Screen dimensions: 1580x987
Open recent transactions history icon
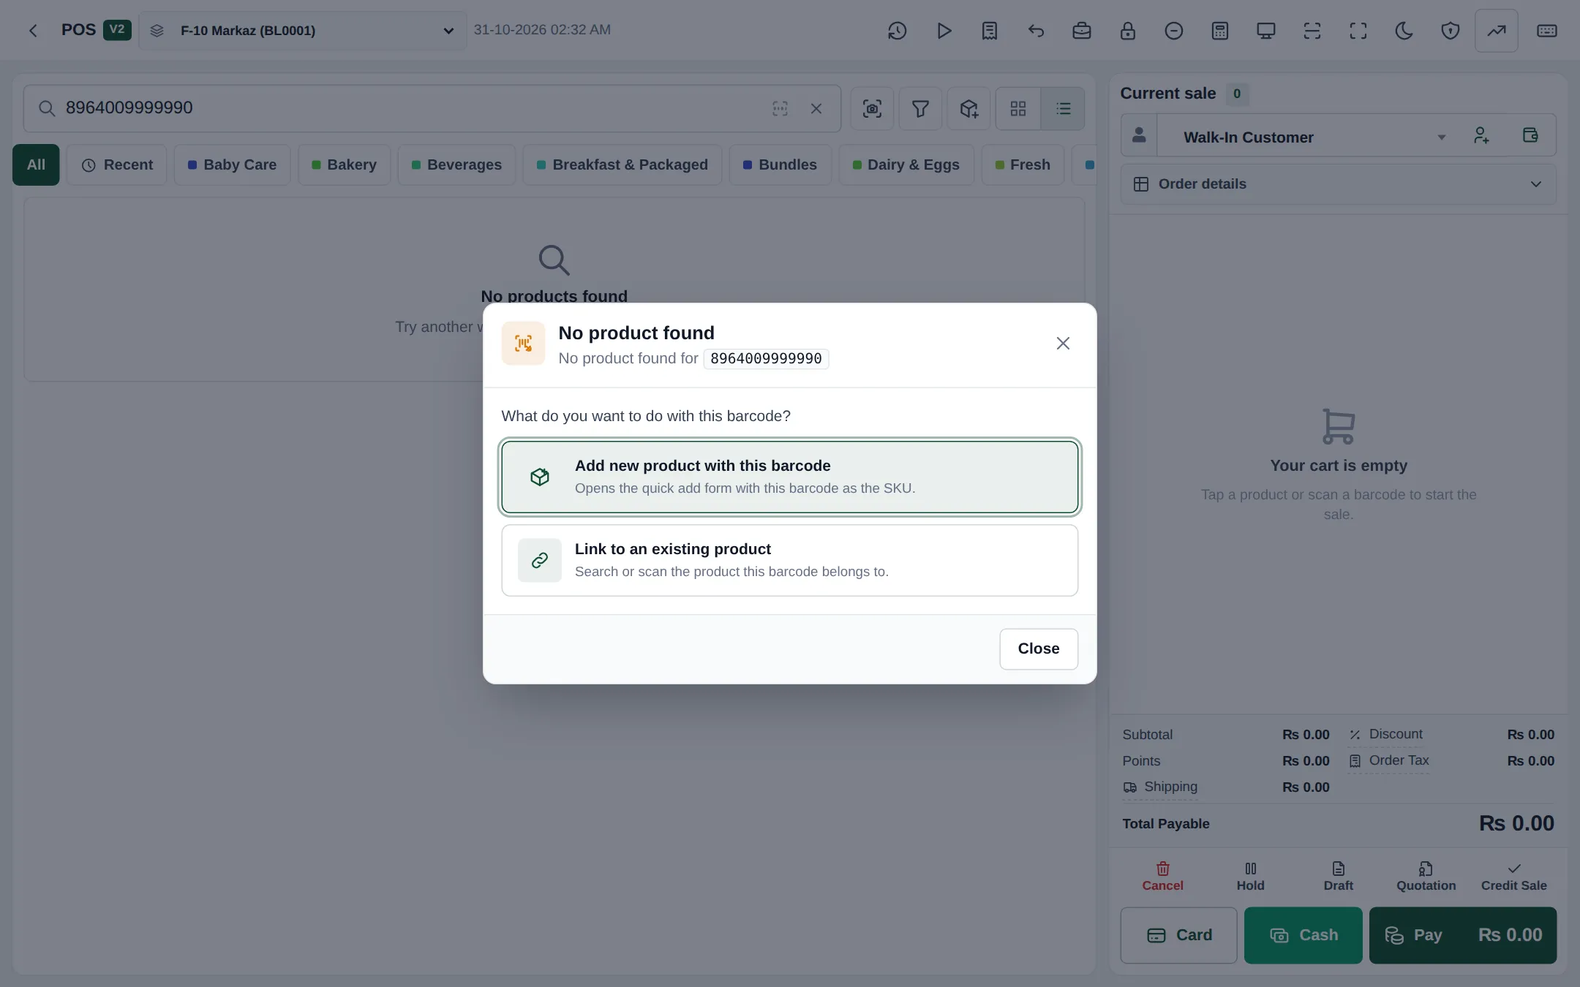click(x=897, y=31)
